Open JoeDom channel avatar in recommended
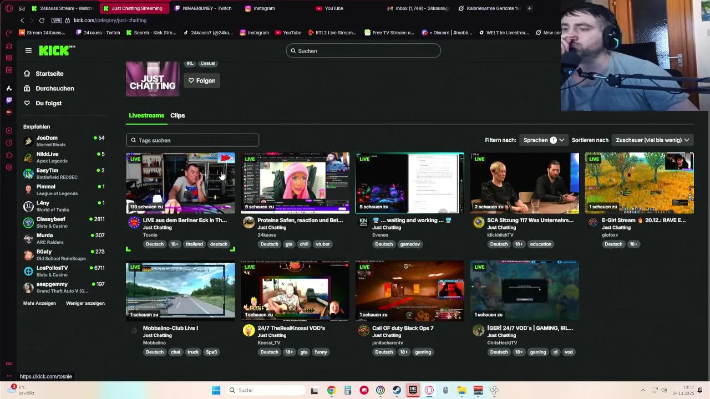 28,141
